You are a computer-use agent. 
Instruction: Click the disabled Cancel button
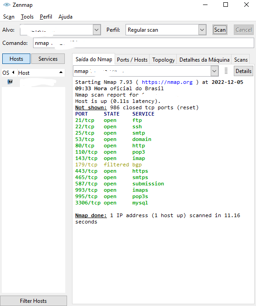click(x=244, y=30)
